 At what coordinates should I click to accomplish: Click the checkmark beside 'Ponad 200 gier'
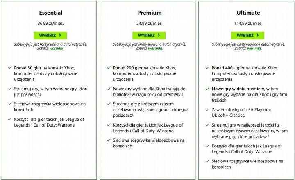(x=108, y=67)
